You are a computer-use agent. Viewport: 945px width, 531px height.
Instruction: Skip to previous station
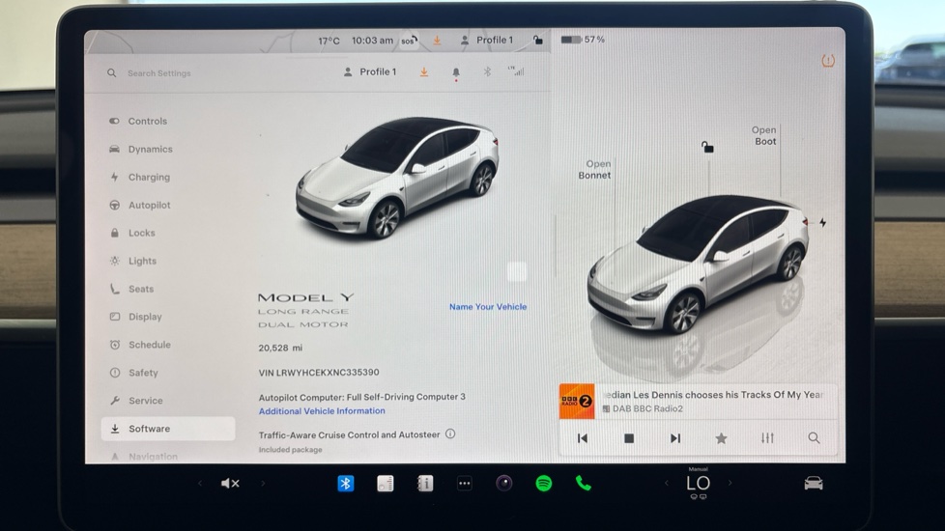pyautogui.click(x=583, y=438)
